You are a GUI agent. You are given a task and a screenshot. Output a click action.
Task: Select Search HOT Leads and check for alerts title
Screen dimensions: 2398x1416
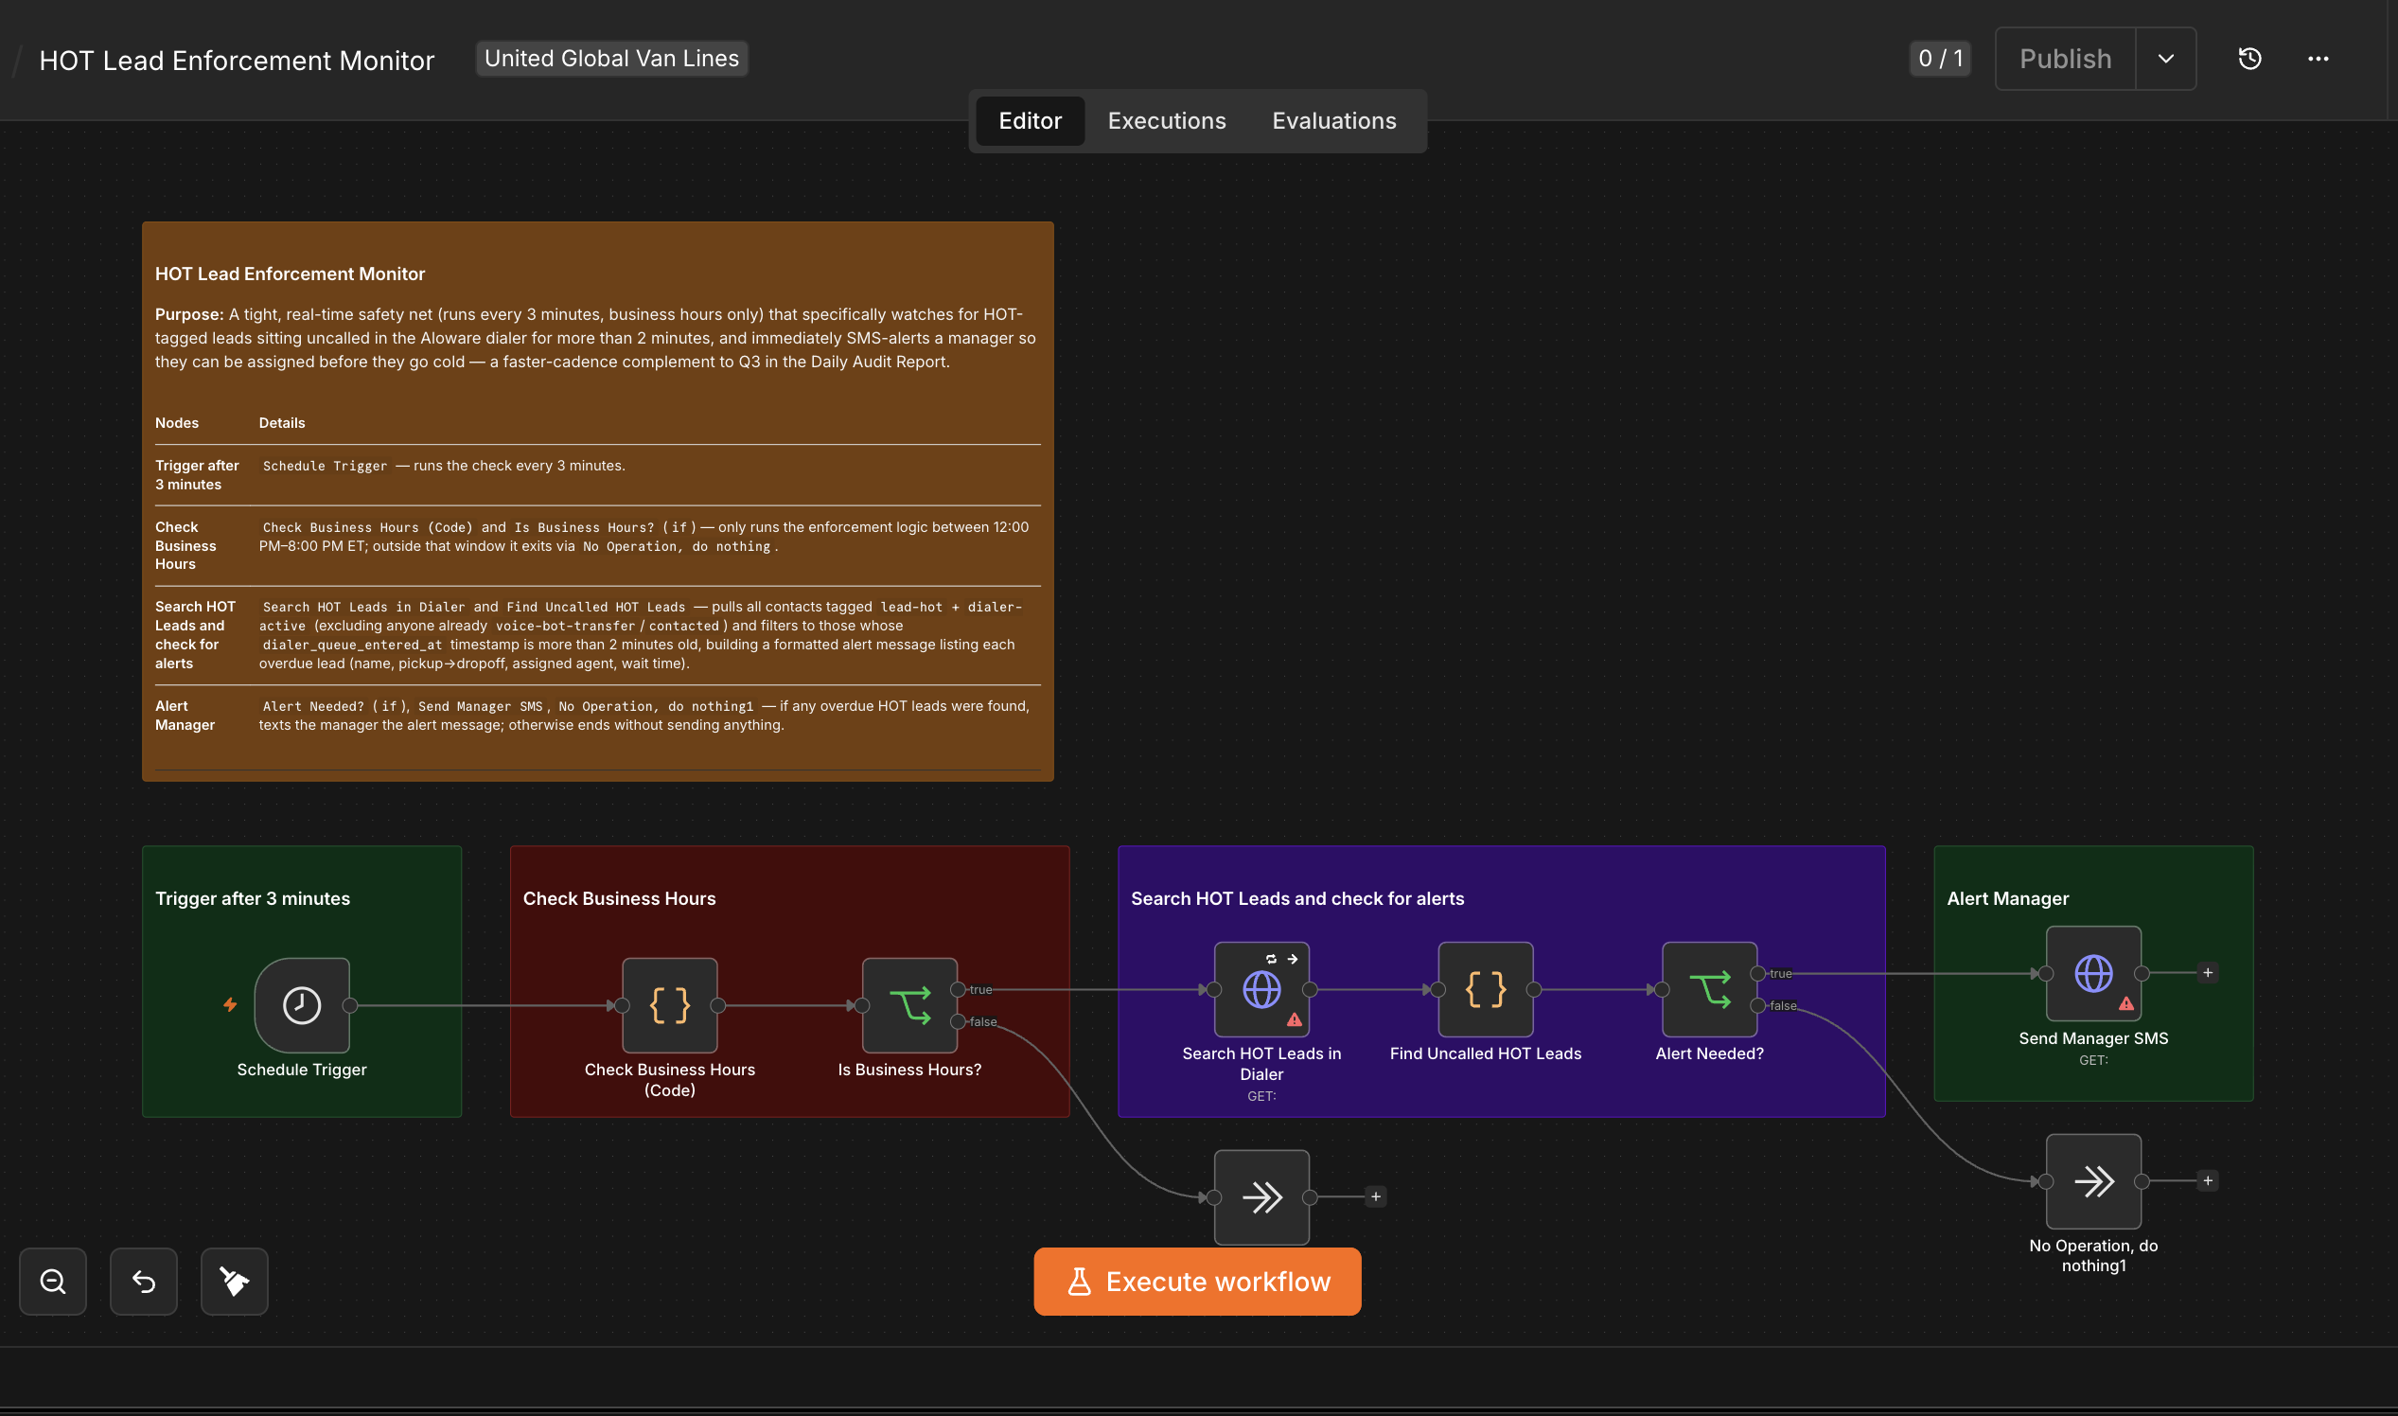tap(1297, 899)
